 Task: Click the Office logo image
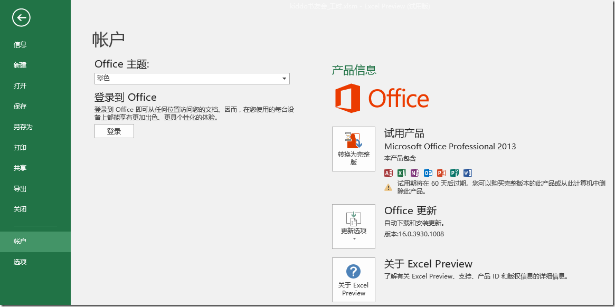point(382,98)
